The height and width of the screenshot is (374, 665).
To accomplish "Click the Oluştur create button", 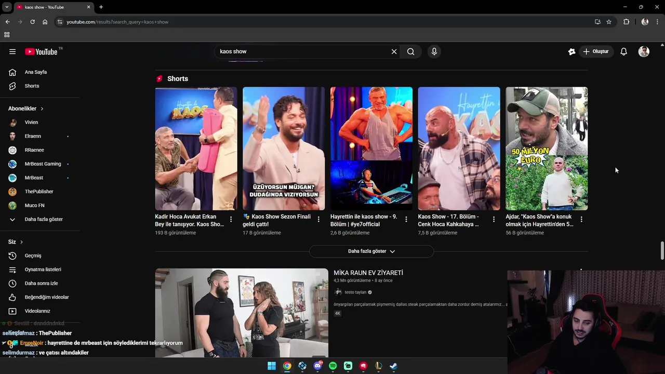I will pyautogui.click(x=596, y=51).
